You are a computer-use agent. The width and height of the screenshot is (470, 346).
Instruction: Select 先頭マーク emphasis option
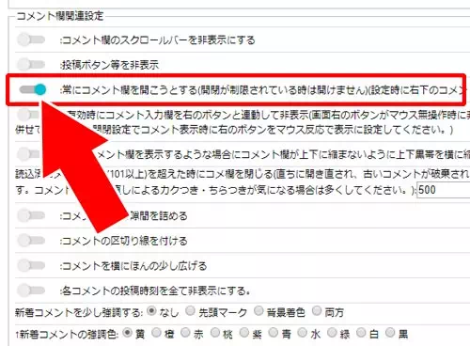[x=190, y=311]
